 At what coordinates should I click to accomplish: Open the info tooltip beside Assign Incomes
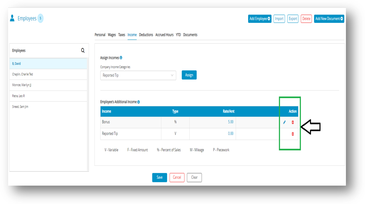pos(120,58)
